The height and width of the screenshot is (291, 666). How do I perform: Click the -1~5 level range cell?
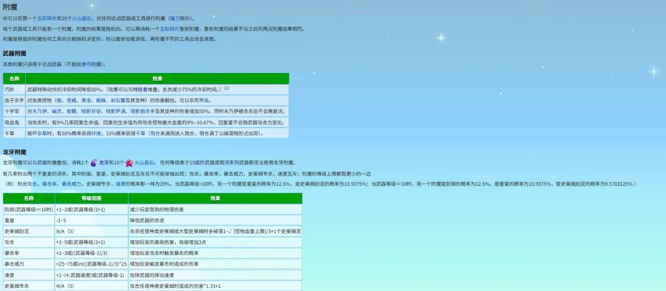tap(91, 220)
